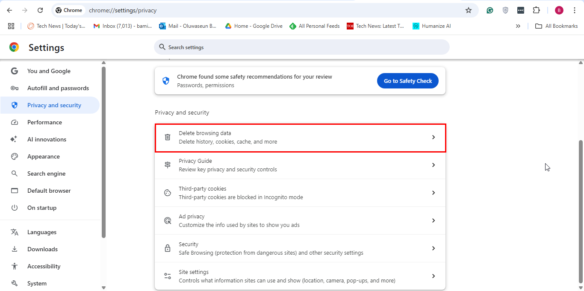Click the bookmark star icon in address bar

pyautogui.click(x=468, y=10)
